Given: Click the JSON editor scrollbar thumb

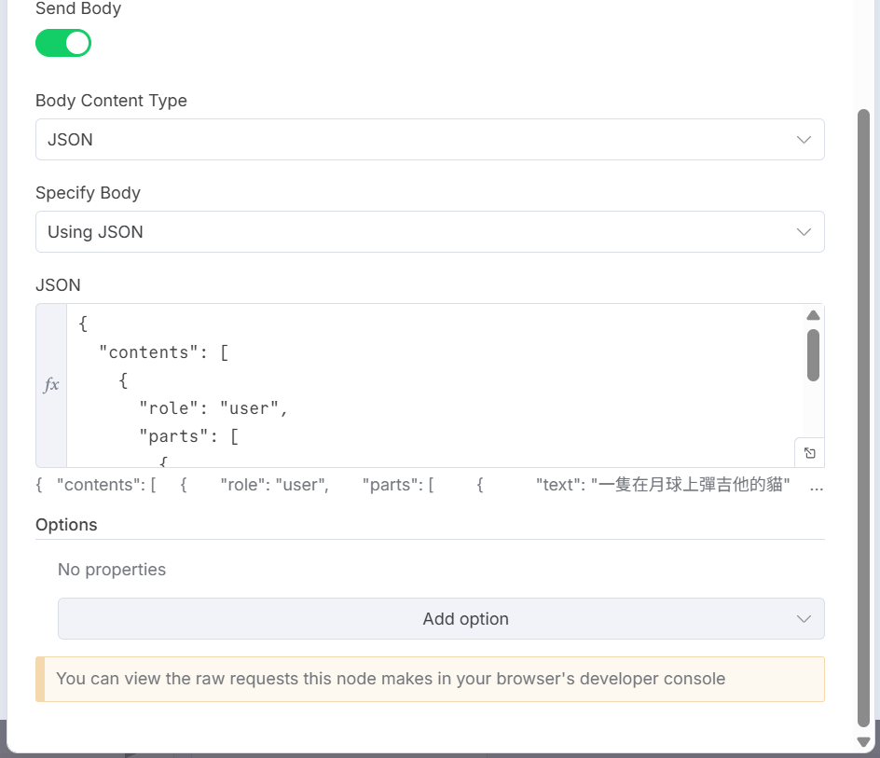Looking at the screenshot, I should tap(813, 355).
